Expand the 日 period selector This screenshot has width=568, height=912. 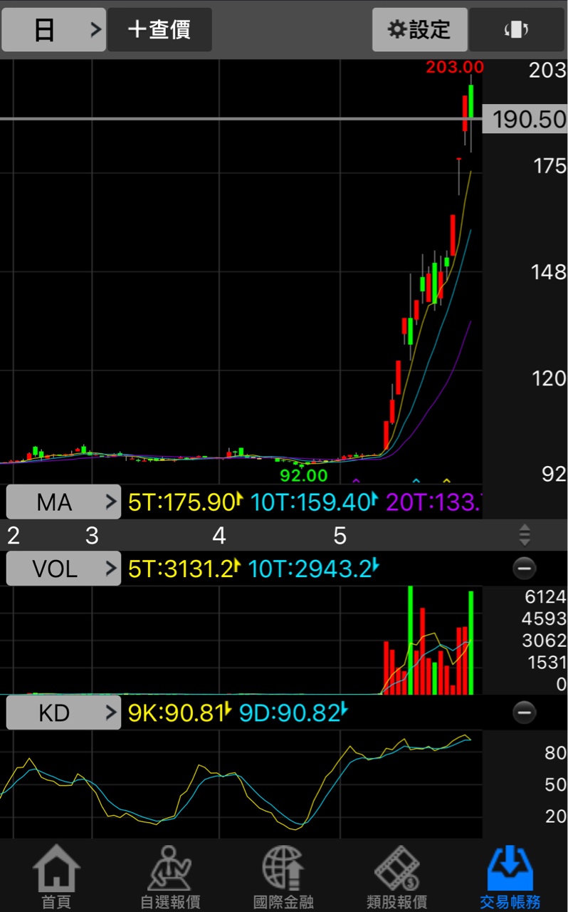coord(54,30)
